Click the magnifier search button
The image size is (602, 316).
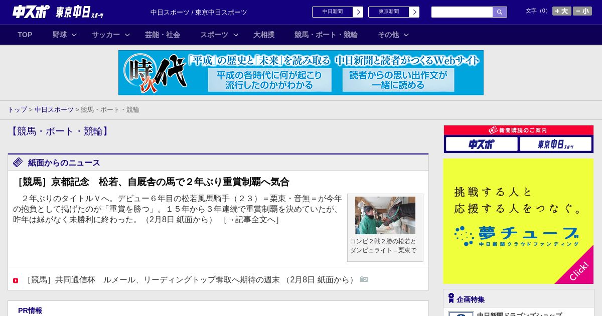point(500,12)
